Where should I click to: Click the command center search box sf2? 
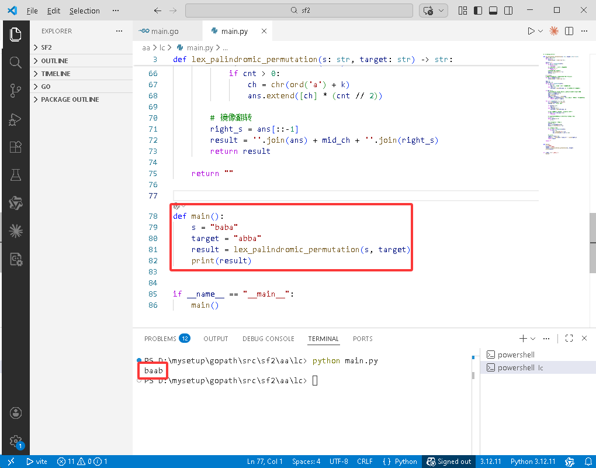click(299, 11)
